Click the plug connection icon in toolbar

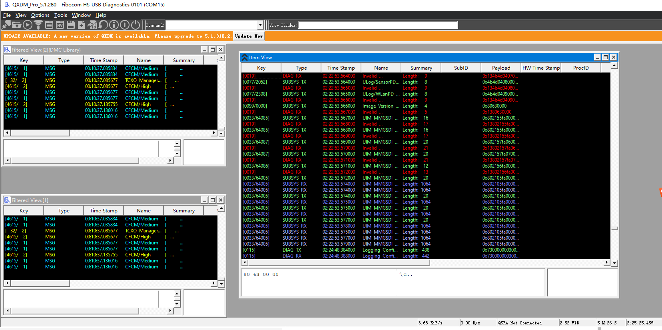point(6,25)
